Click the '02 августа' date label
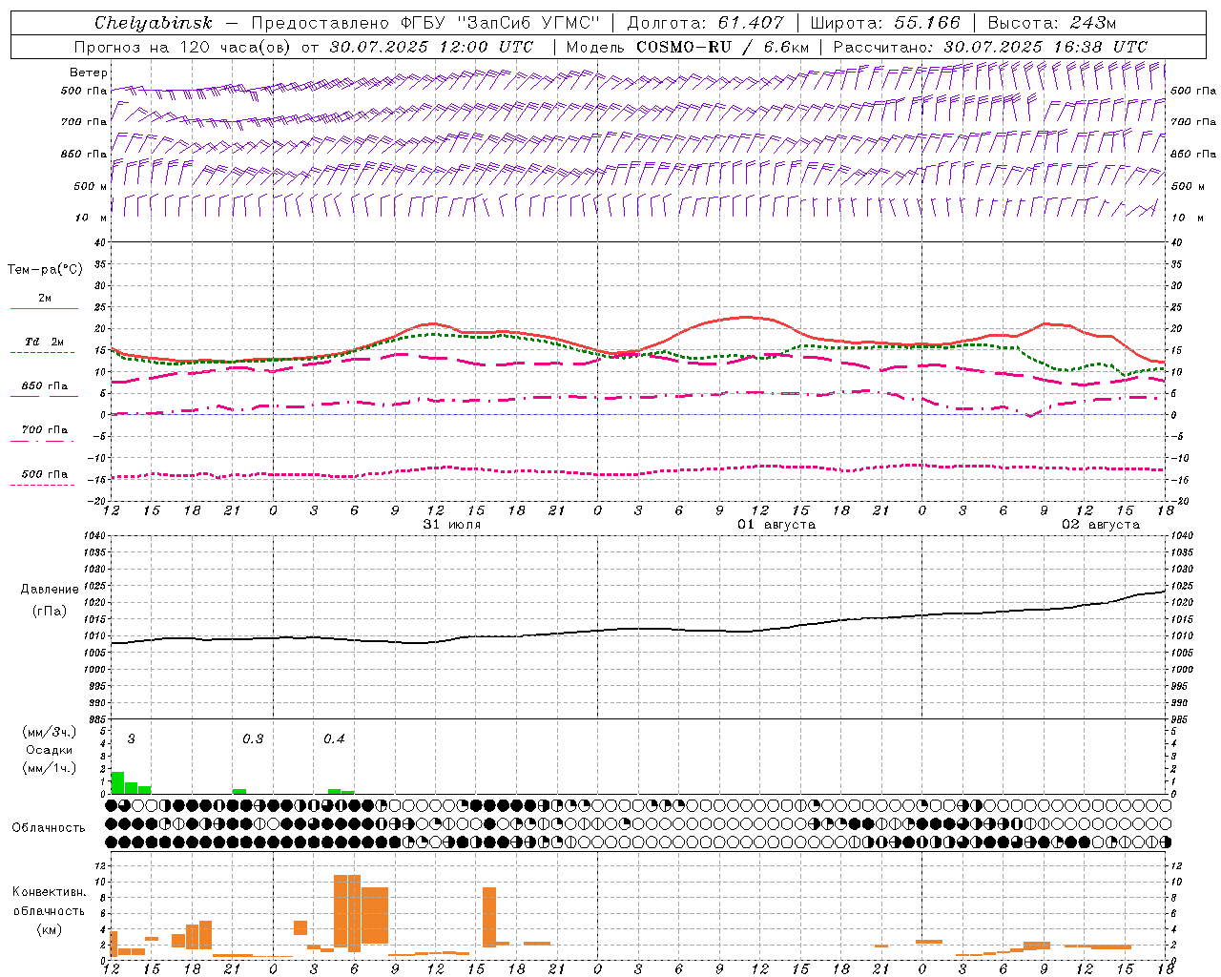The height and width of the screenshot is (977, 1221). pos(1100,525)
